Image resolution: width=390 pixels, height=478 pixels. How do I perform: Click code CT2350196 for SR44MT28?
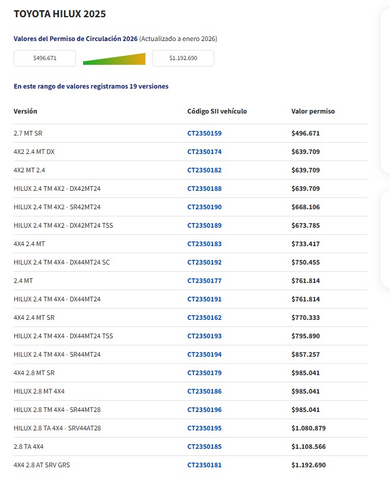204,410
